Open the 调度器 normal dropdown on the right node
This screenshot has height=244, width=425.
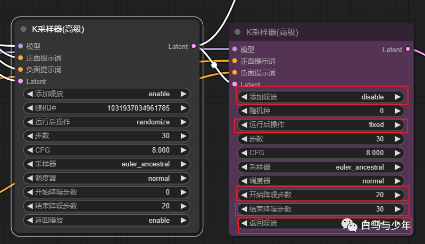321,181
